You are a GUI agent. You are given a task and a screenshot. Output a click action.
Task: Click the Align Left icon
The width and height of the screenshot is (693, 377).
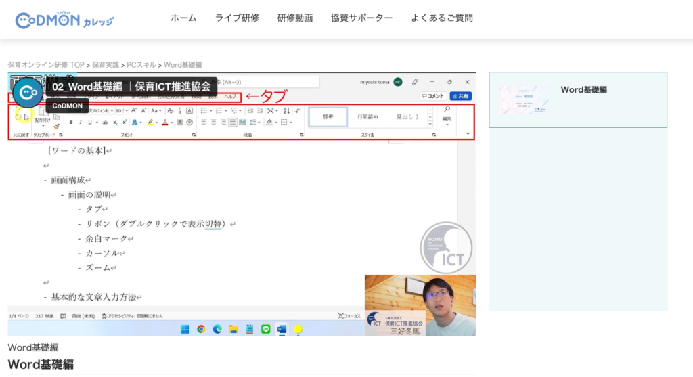tap(204, 123)
